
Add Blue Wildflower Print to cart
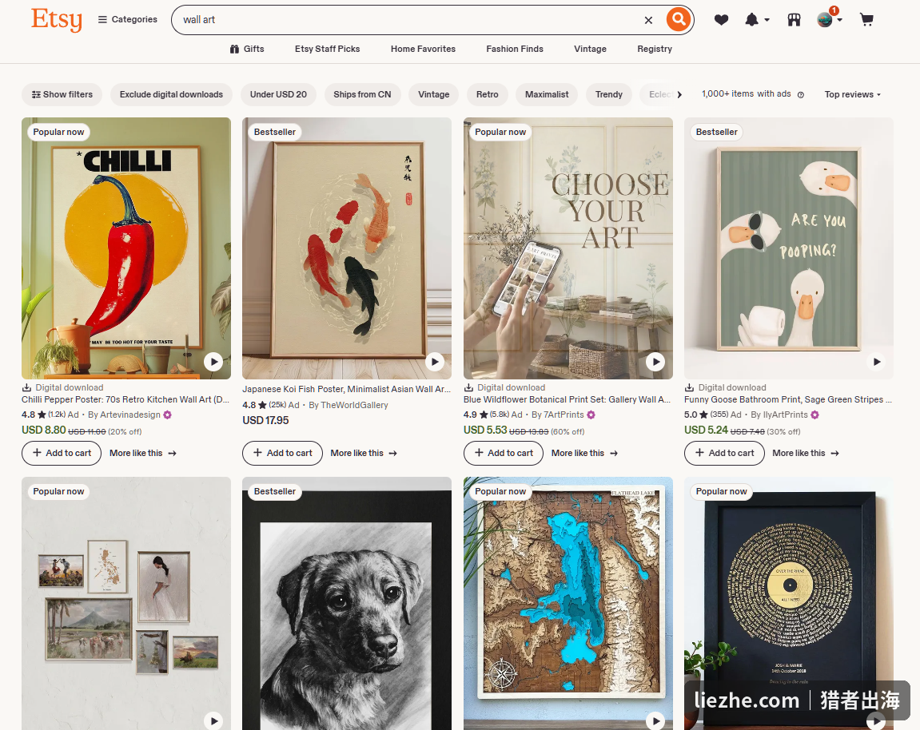pos(504,453)
